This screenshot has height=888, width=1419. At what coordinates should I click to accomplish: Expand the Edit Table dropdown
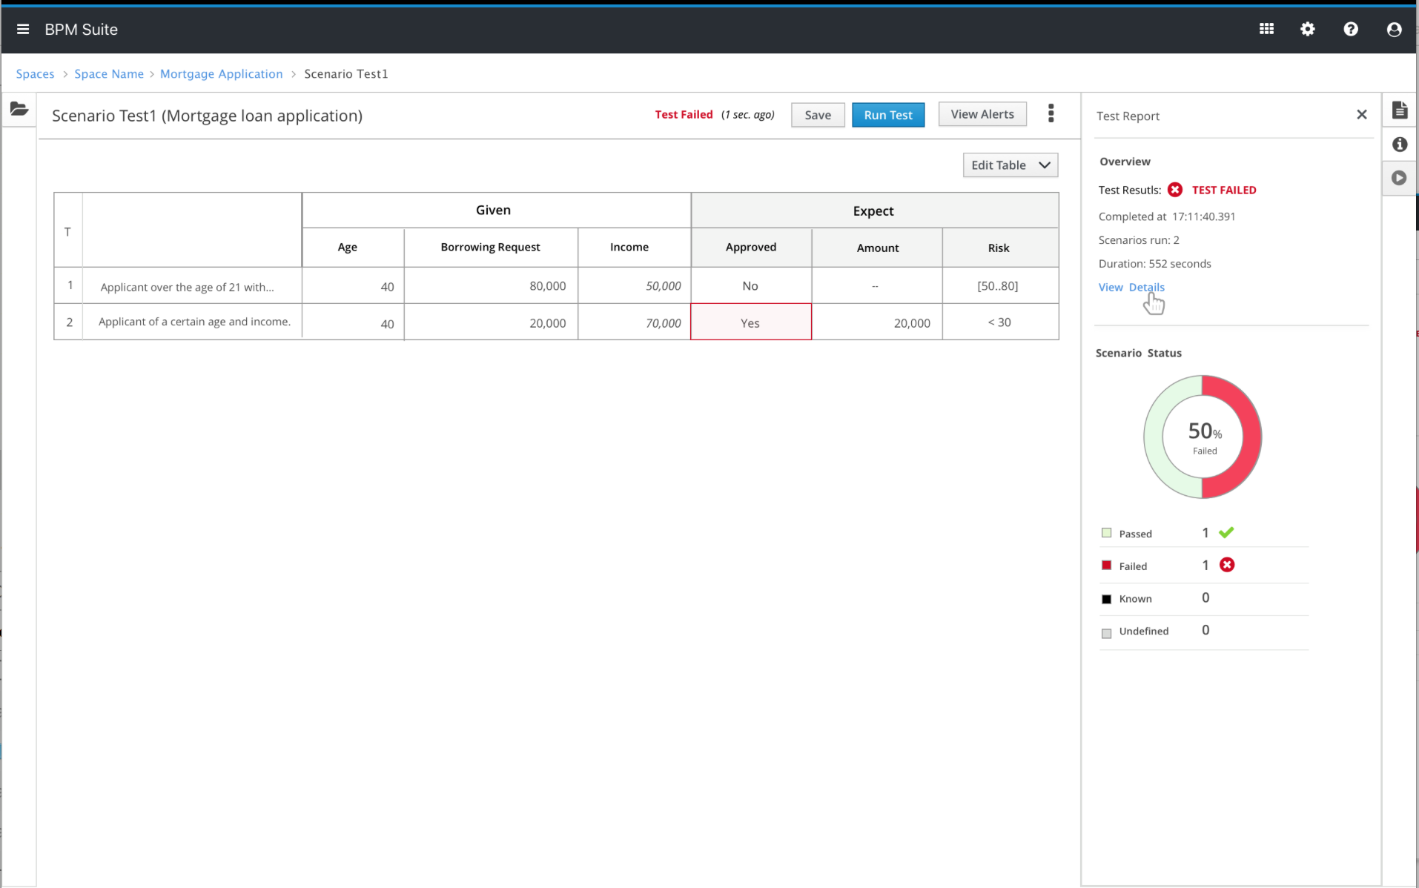(x=1010, y=165)
